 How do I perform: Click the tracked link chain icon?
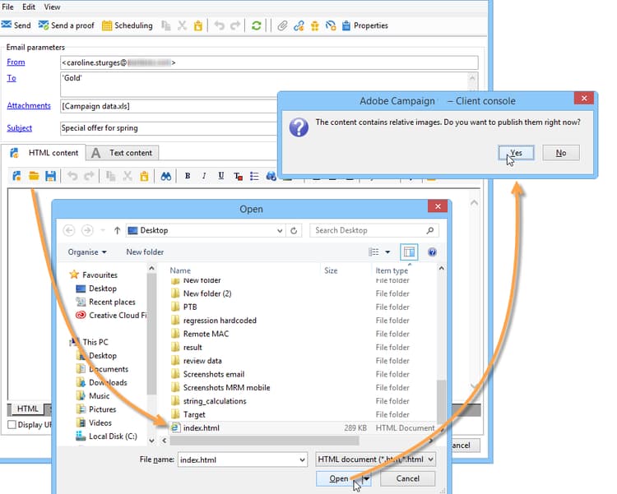tap(299, 25)
